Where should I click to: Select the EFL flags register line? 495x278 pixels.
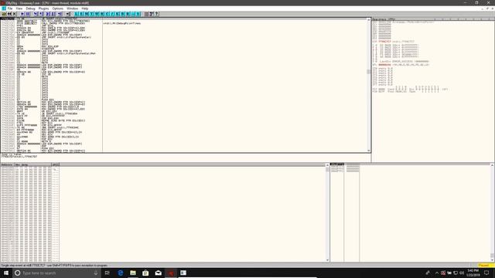click(401, 65)
